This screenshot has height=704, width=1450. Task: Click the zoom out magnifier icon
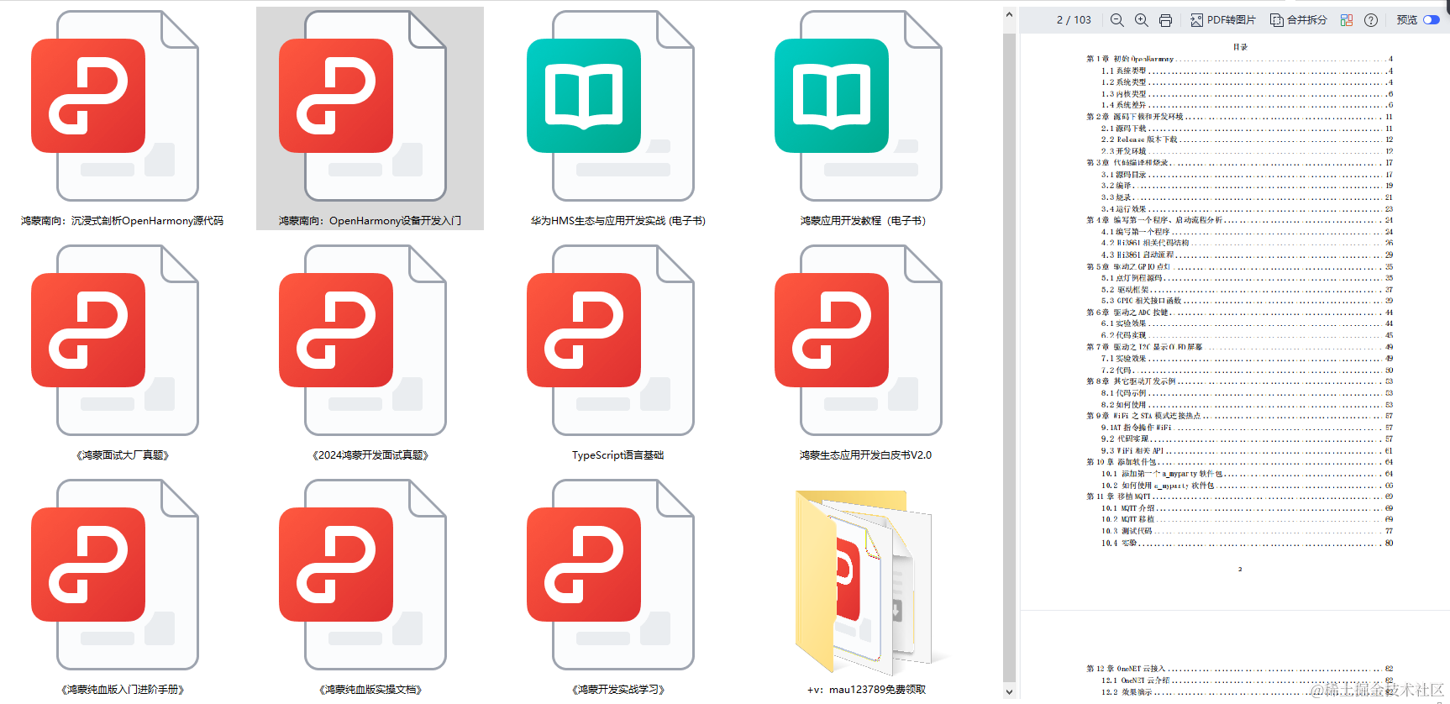[x=1116, y=20]
